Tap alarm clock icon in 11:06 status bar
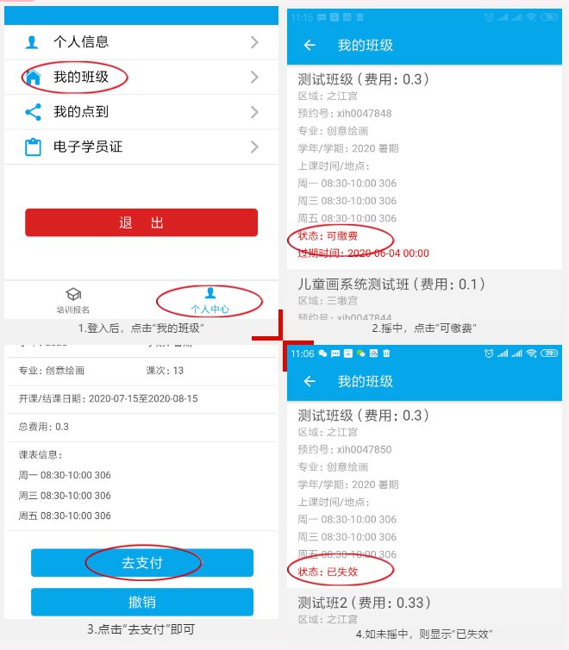This screenshot has width=569, height=650. (489, 353)
